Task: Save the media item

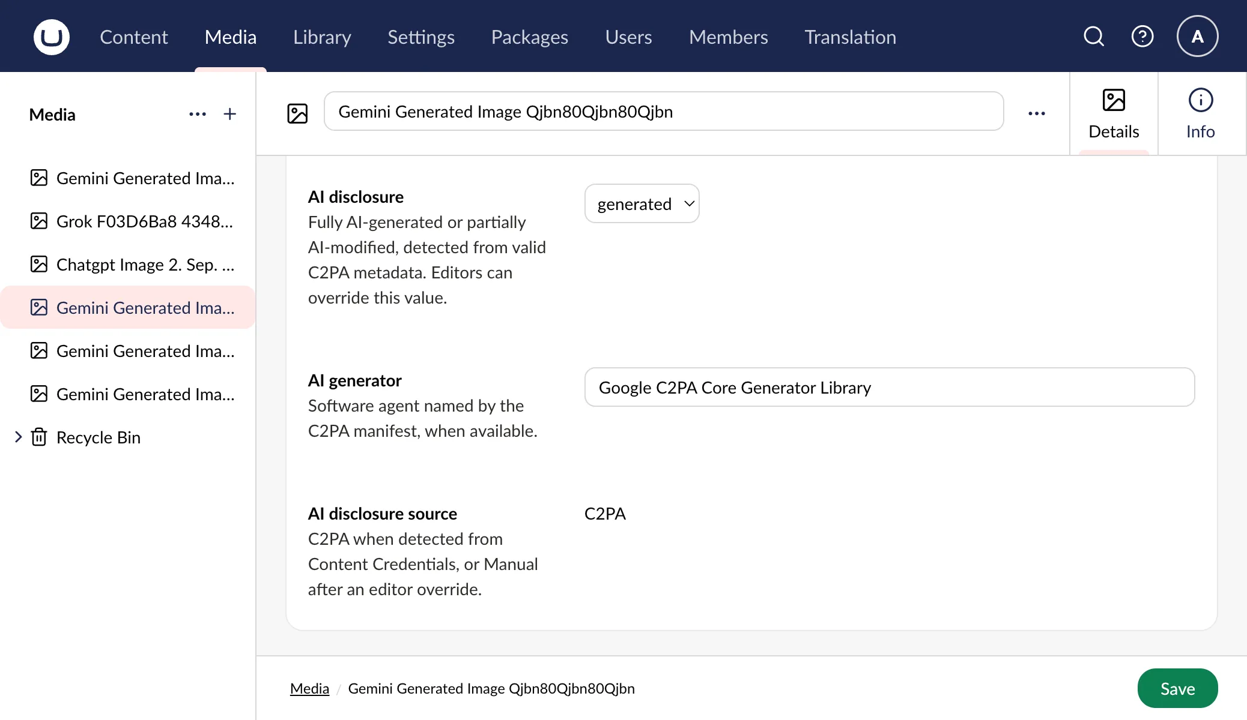Action: pos(1177,688)
